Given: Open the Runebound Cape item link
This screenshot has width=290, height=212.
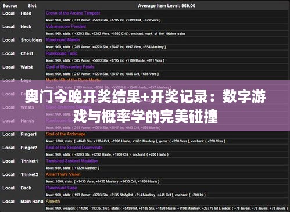Looking at the screenshot, I should [x=62, y=188].
